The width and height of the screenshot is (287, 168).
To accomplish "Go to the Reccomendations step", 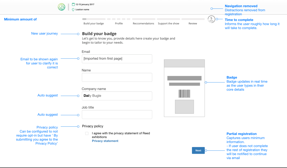I will (x=143, y=24).
